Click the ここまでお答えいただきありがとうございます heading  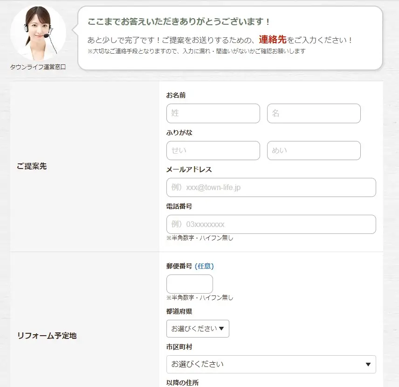(179, 21)
